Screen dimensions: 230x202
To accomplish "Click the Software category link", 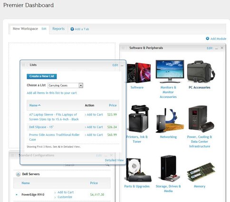I will click(137, 87).
